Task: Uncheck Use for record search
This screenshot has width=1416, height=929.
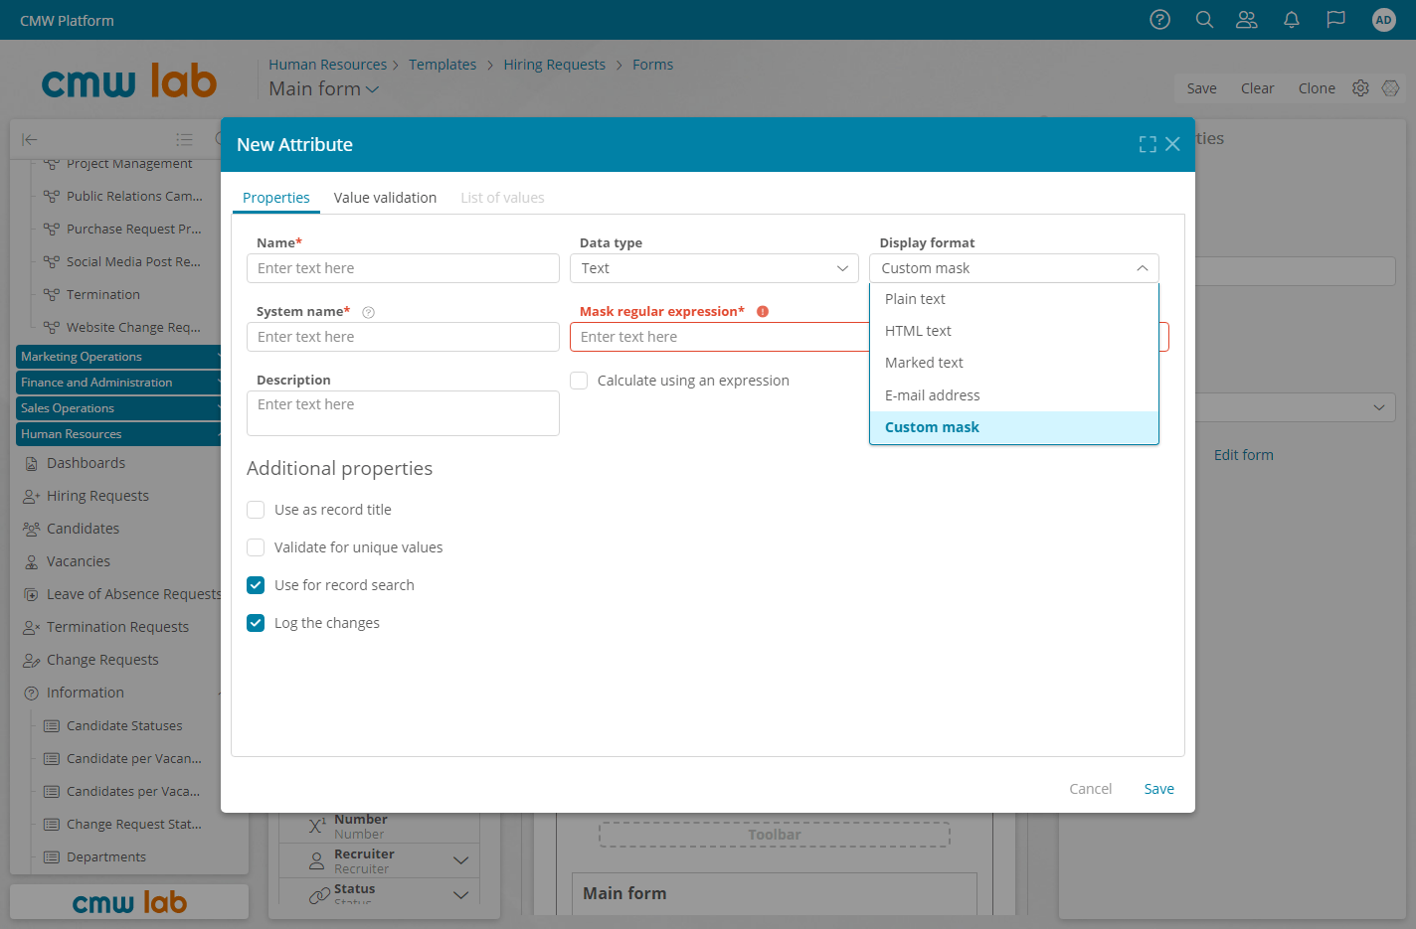Action: [x=256, y=585]
